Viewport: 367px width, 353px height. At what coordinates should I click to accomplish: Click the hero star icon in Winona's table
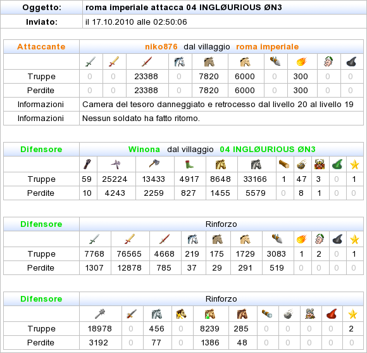pos(354,164)
